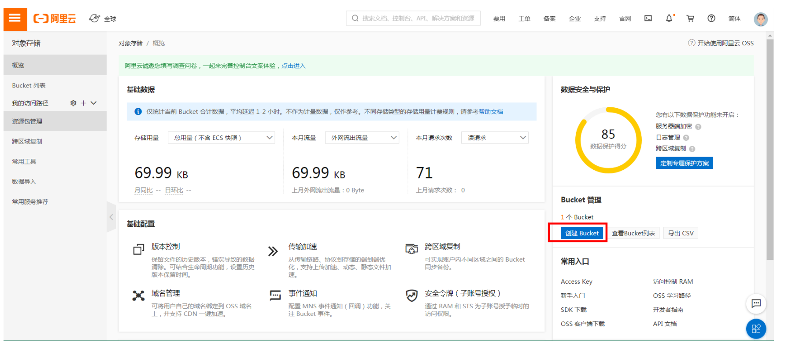Open the SDK 下载 link

point(574,310)
